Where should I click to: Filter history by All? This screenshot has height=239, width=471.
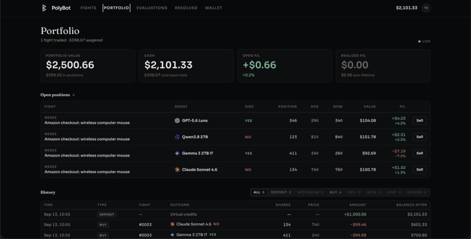tap(259, 192)
